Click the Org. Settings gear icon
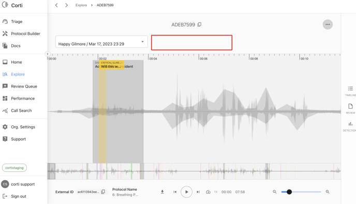Viewport: 356px width, 204px height. [x=5, y=127]
